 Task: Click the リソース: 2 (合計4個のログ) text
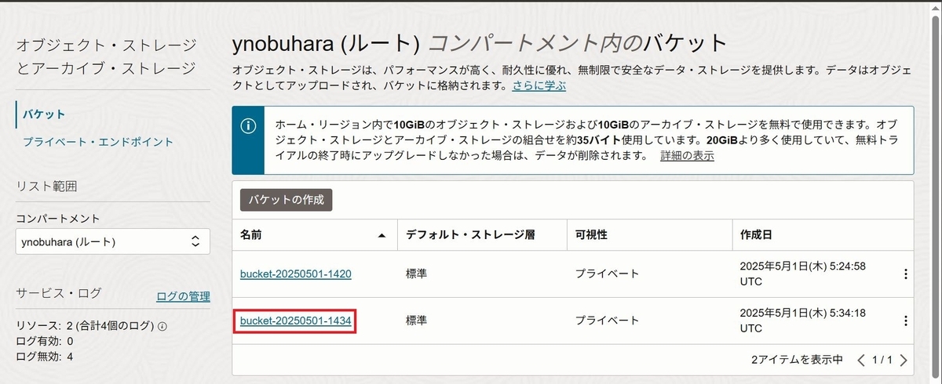(x=86, y=326)
